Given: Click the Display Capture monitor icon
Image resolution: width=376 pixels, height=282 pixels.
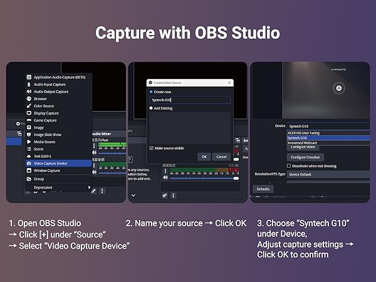Looking at the screenshot, I should (x=29, y=113).
